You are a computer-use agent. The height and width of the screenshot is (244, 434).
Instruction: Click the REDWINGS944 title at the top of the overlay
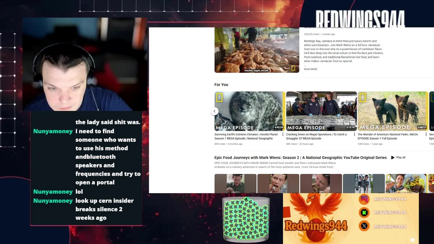pyautogui.click(x=360, y=19)
